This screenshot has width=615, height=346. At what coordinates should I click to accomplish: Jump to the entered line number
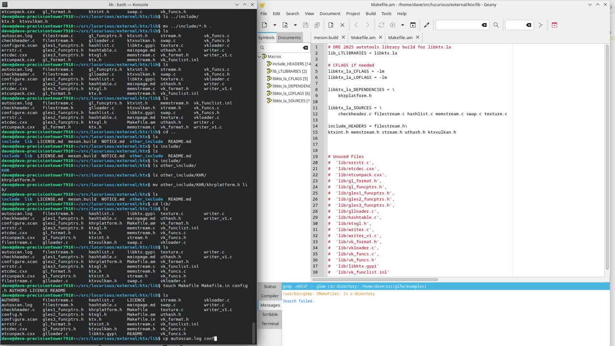tap(540, 25)
